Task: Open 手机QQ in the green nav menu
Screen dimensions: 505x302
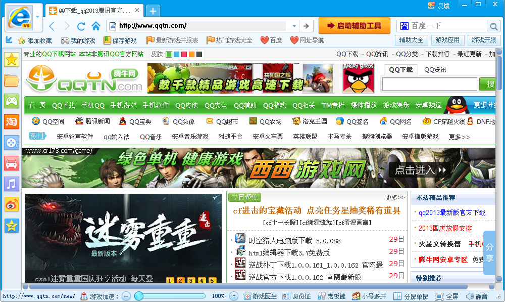Action: coord(93,105)
